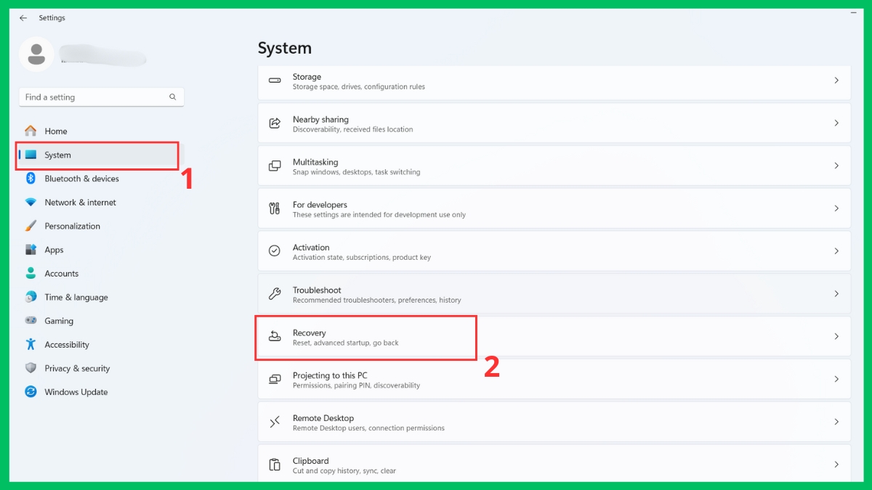Click the For developers tools icon
This screenshot has height=490, width=872.
pyautogui.click(x=275, y=208)
